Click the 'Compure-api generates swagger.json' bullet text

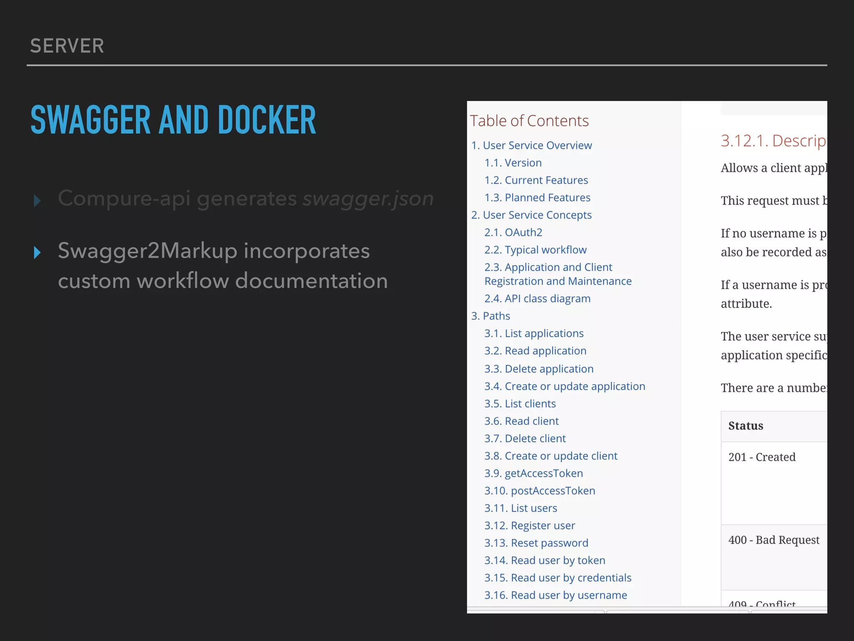(246, 199)
